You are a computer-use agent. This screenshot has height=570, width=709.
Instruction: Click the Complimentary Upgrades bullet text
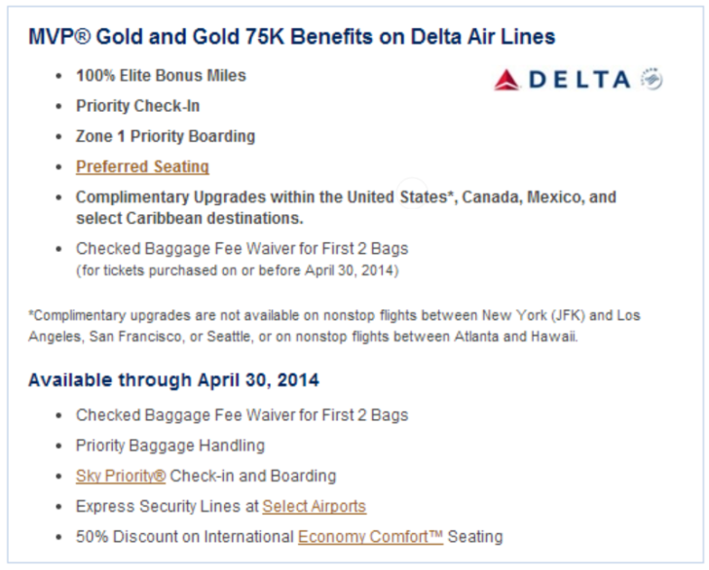click(346, 207)
